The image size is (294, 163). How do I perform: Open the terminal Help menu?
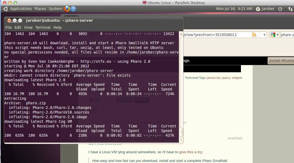(57, 27)
